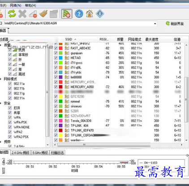
Task: Open the Intel Centrino adapter dropdown
Action: coord(155,24)
